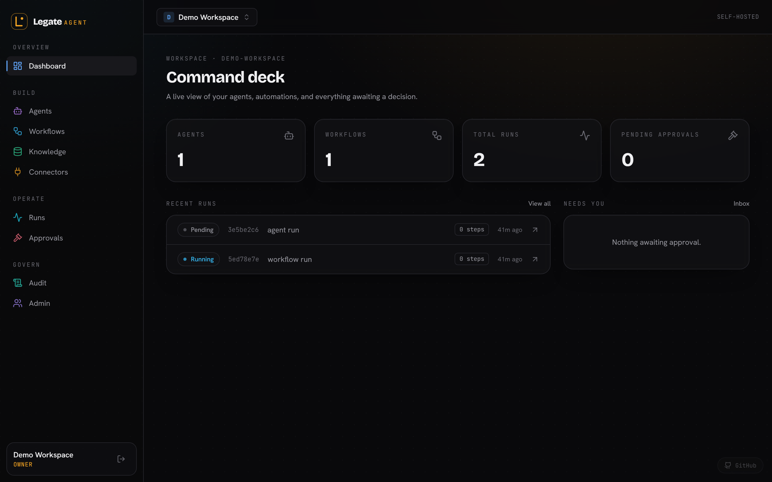Click the D workspace avatar
Image resolution: width=772 pixels, height=482 pixels.
pyautogui.click(x=169, y=17)
